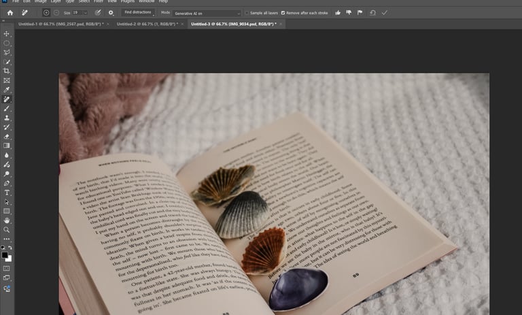The height and width of the screenshot is (315, 522).
Task: Select the Hand tool
Action: point(6,220)
